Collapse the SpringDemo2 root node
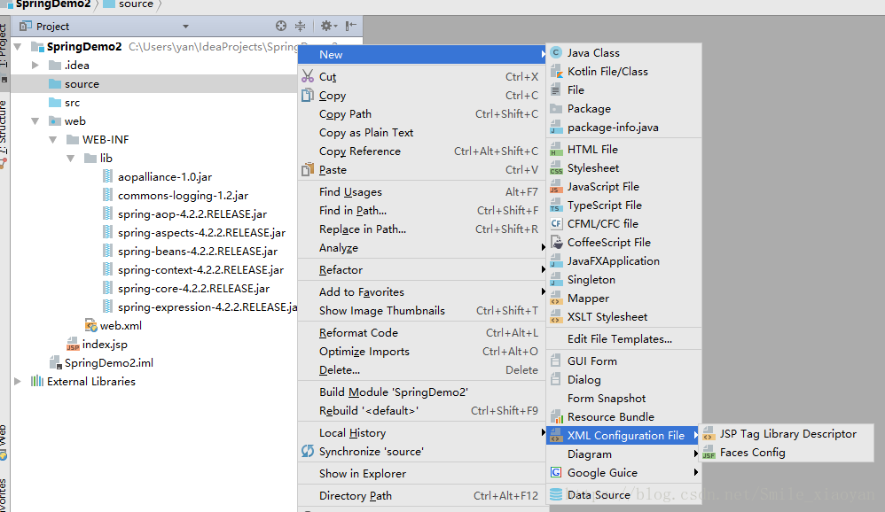 click(18, 46)
